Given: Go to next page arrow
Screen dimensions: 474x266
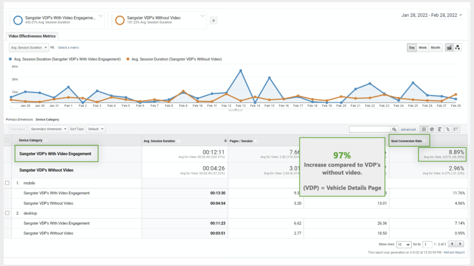Looking at the screenshot, I should [x=460, y=244].
